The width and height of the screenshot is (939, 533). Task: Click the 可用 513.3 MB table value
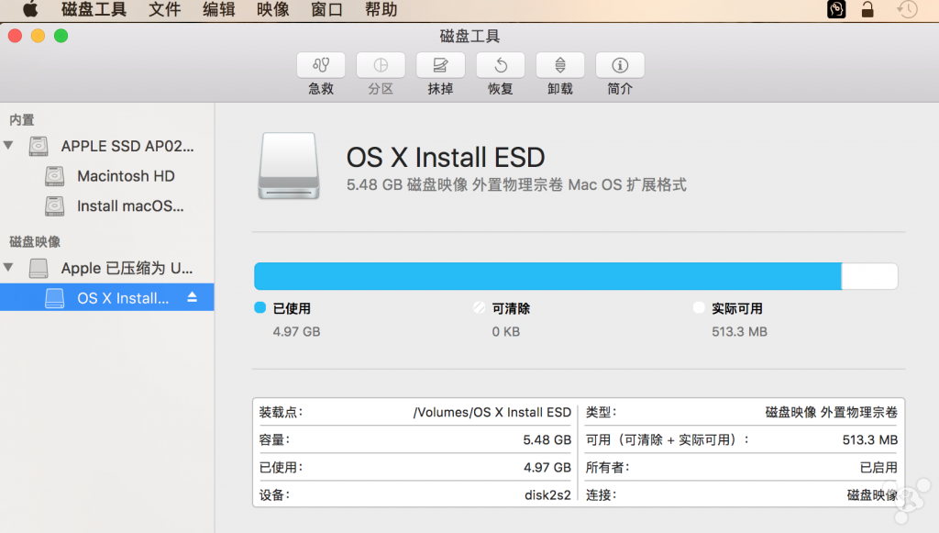click(x=870, y=439)
